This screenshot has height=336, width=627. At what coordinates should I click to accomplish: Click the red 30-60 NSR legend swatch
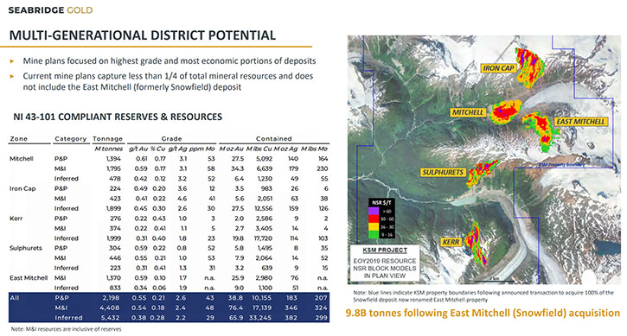(374, 219)
